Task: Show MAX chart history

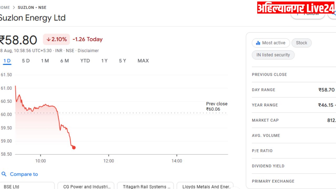Action: pyautogui.click(x=143, y=61)
